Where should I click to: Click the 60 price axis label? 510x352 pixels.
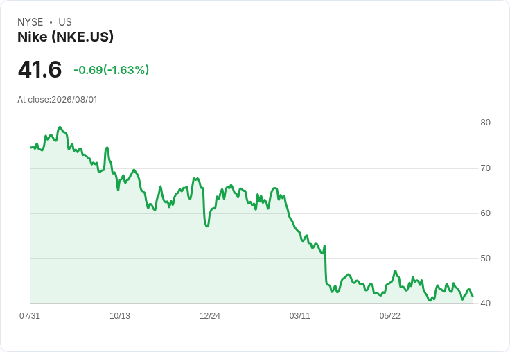point(485,213)
